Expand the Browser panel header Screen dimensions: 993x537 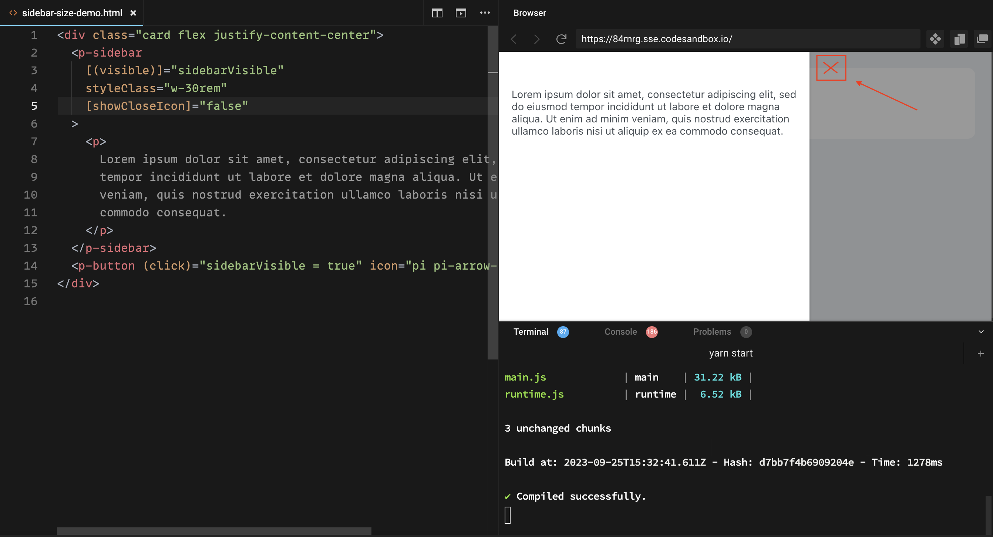529,13
